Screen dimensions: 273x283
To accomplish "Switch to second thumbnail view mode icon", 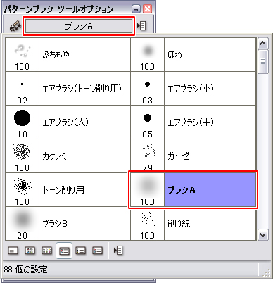I will [x=30, y=251].
